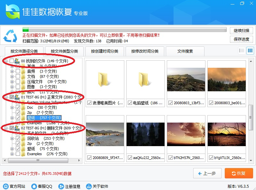The image size is (256, 190).
Task: Select the 20080803_13bf3 image thumbnail
Action: coord(186,79)
